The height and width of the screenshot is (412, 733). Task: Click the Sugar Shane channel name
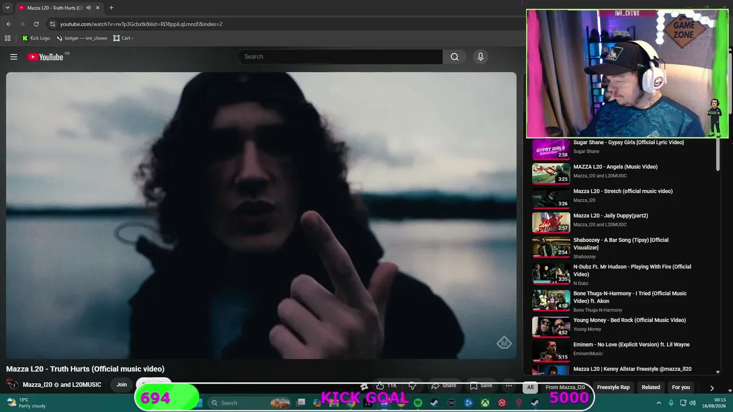point(586,152)
